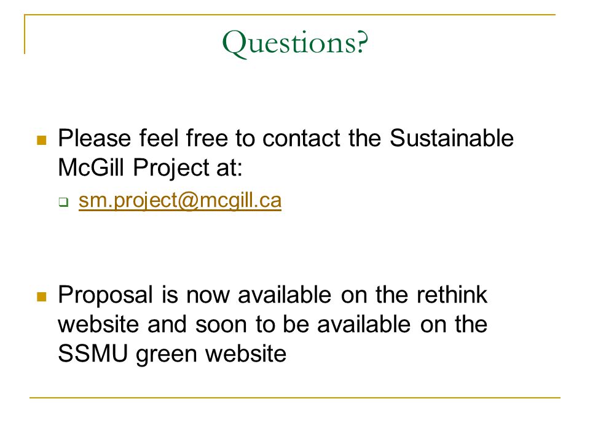Click the word 'SSMU'

point(93,354)
